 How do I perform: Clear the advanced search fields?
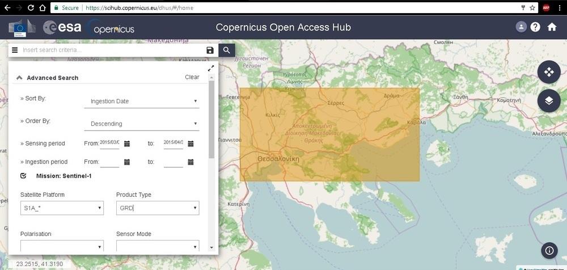192,77
